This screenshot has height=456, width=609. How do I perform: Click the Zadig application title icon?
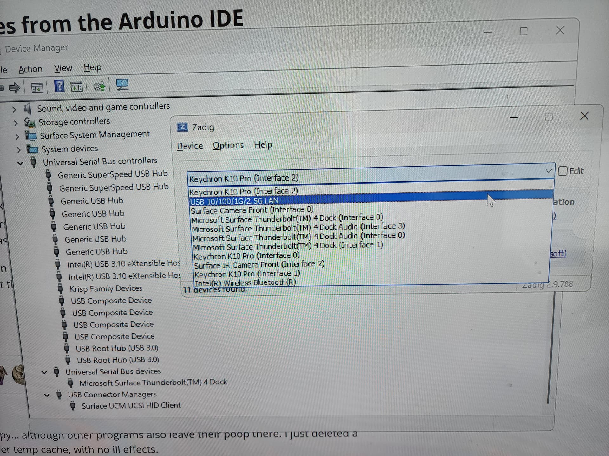pyautogui.click(x=182, y=127)
